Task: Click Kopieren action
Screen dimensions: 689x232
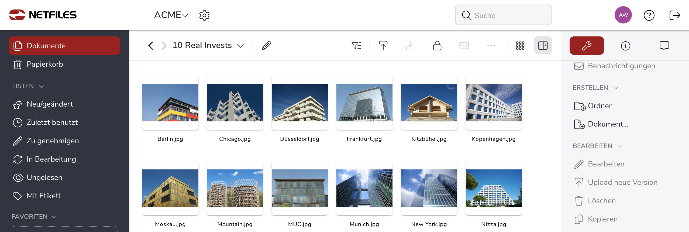Action: [595, 219]
